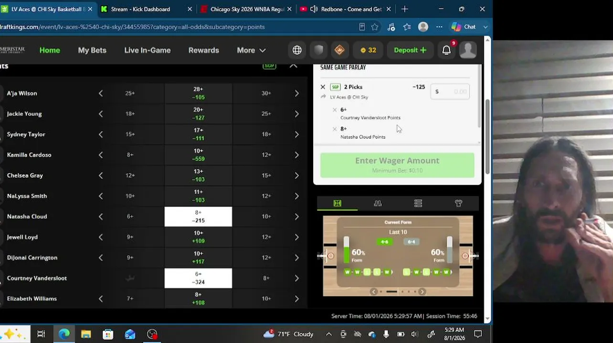Remove the 2 Picks same game parlay
The width and height of the screenshot is (613, 343).
[x=323, y=87]
